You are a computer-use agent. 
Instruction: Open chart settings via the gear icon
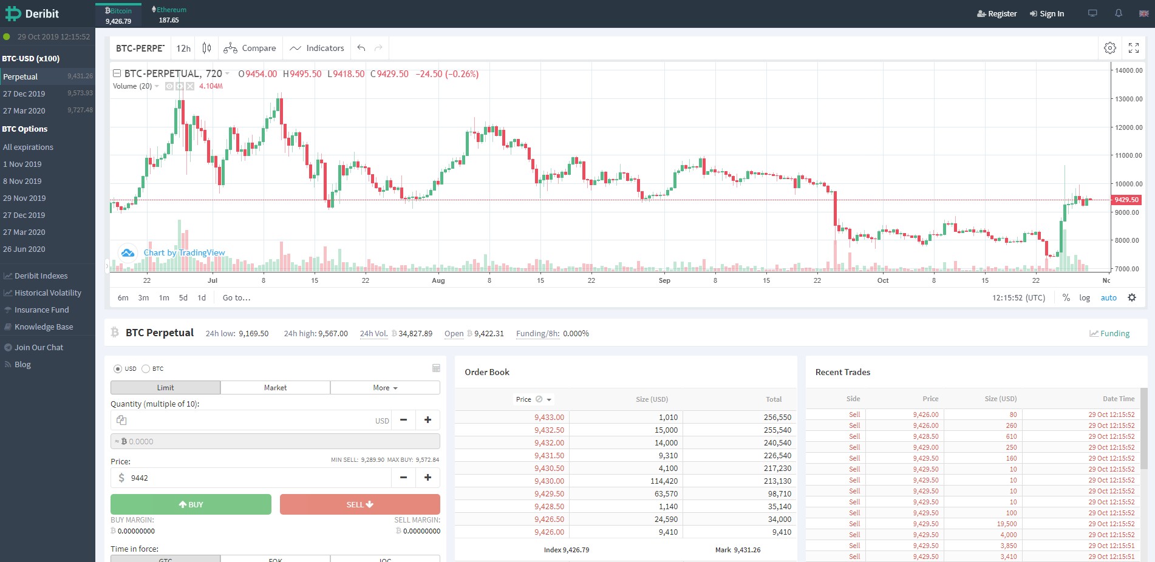[1111, 48]
